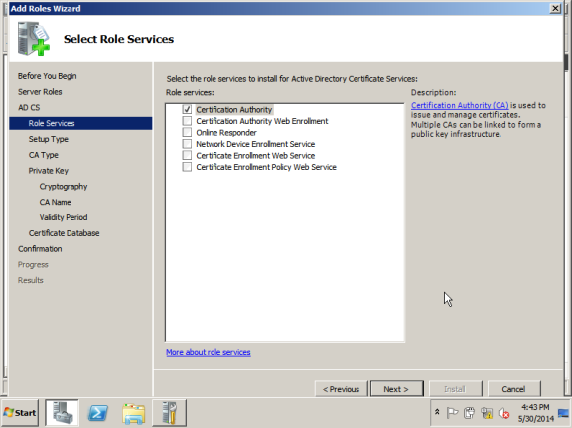Click the server tools taskbar icon

170,413
